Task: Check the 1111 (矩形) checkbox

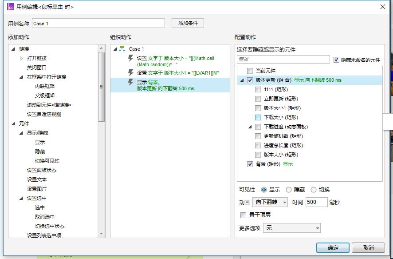Action: pyautogui.click(x=258, y=89)
